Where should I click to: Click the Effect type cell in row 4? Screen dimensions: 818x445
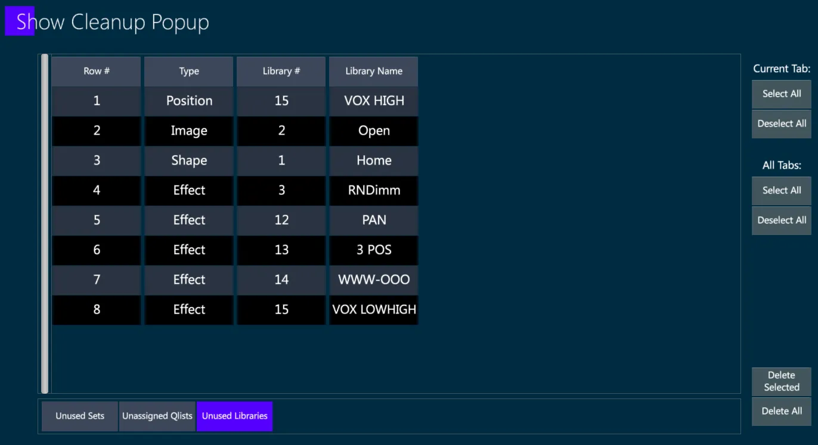pyautogui.click(x=189, y=190)
